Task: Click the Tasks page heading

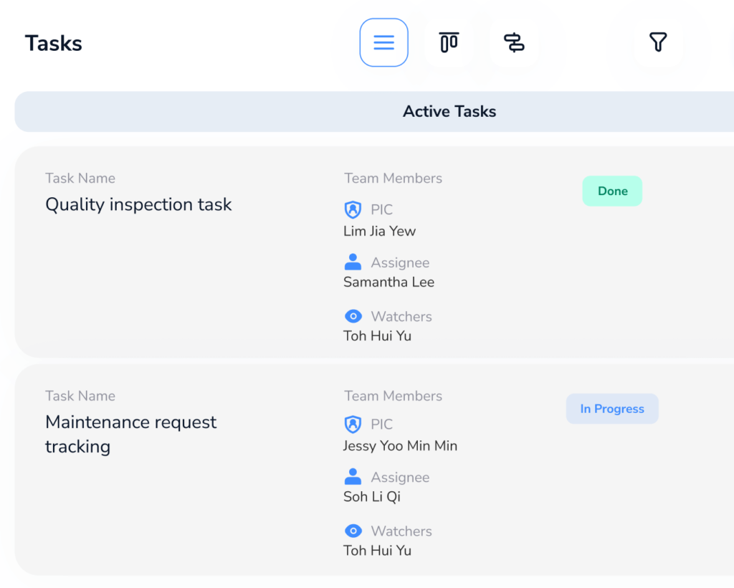Action: tap(54, 43)
